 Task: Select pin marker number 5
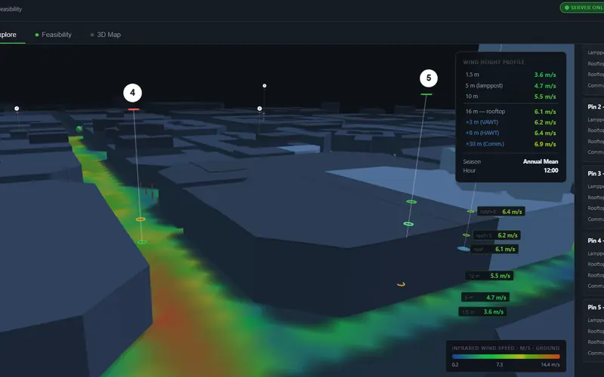pos(428,78)
